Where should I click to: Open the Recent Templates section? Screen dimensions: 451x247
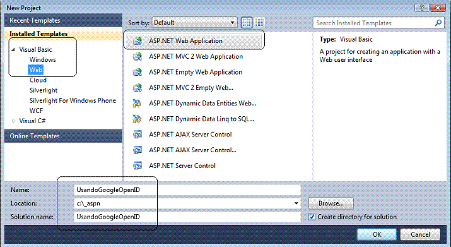(x=63, y=20)
